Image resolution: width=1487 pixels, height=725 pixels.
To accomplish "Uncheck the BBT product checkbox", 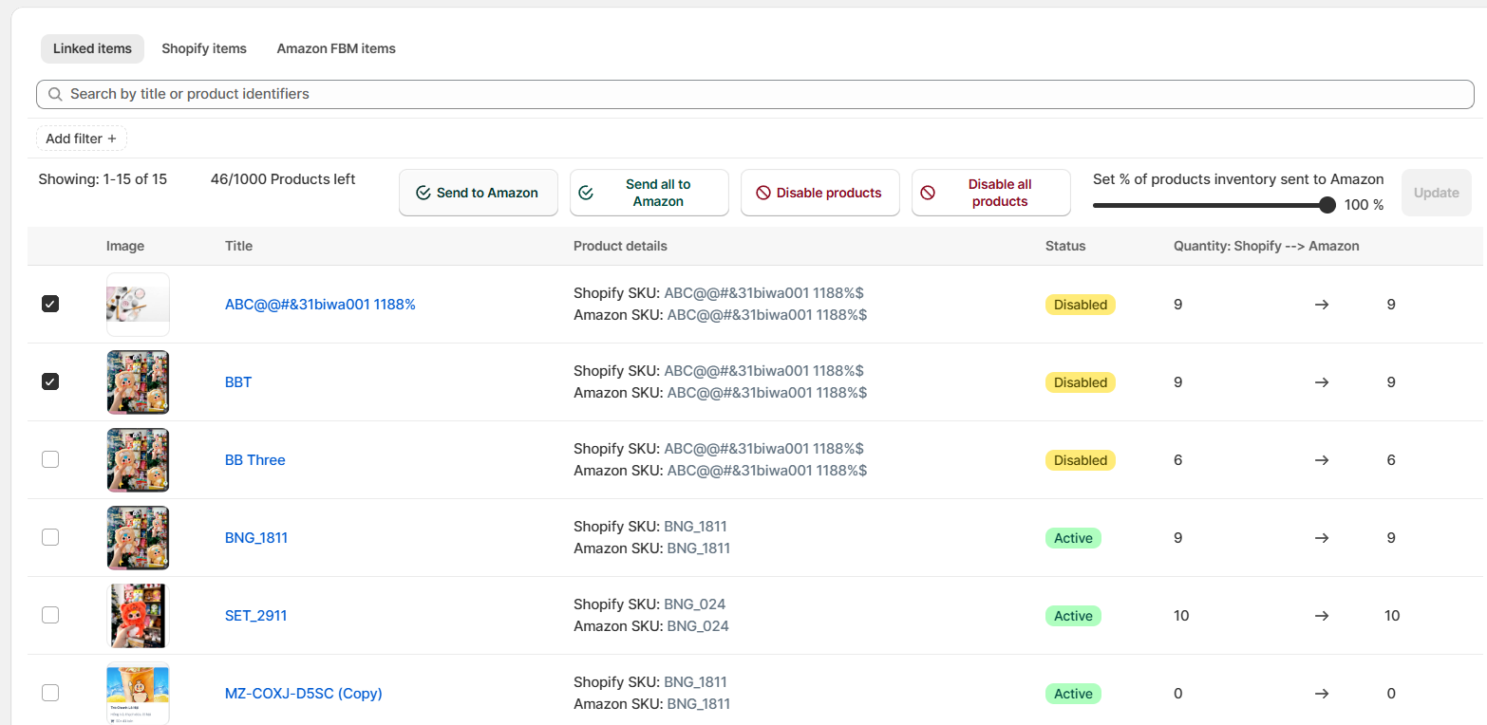I will tap(50, 382).
